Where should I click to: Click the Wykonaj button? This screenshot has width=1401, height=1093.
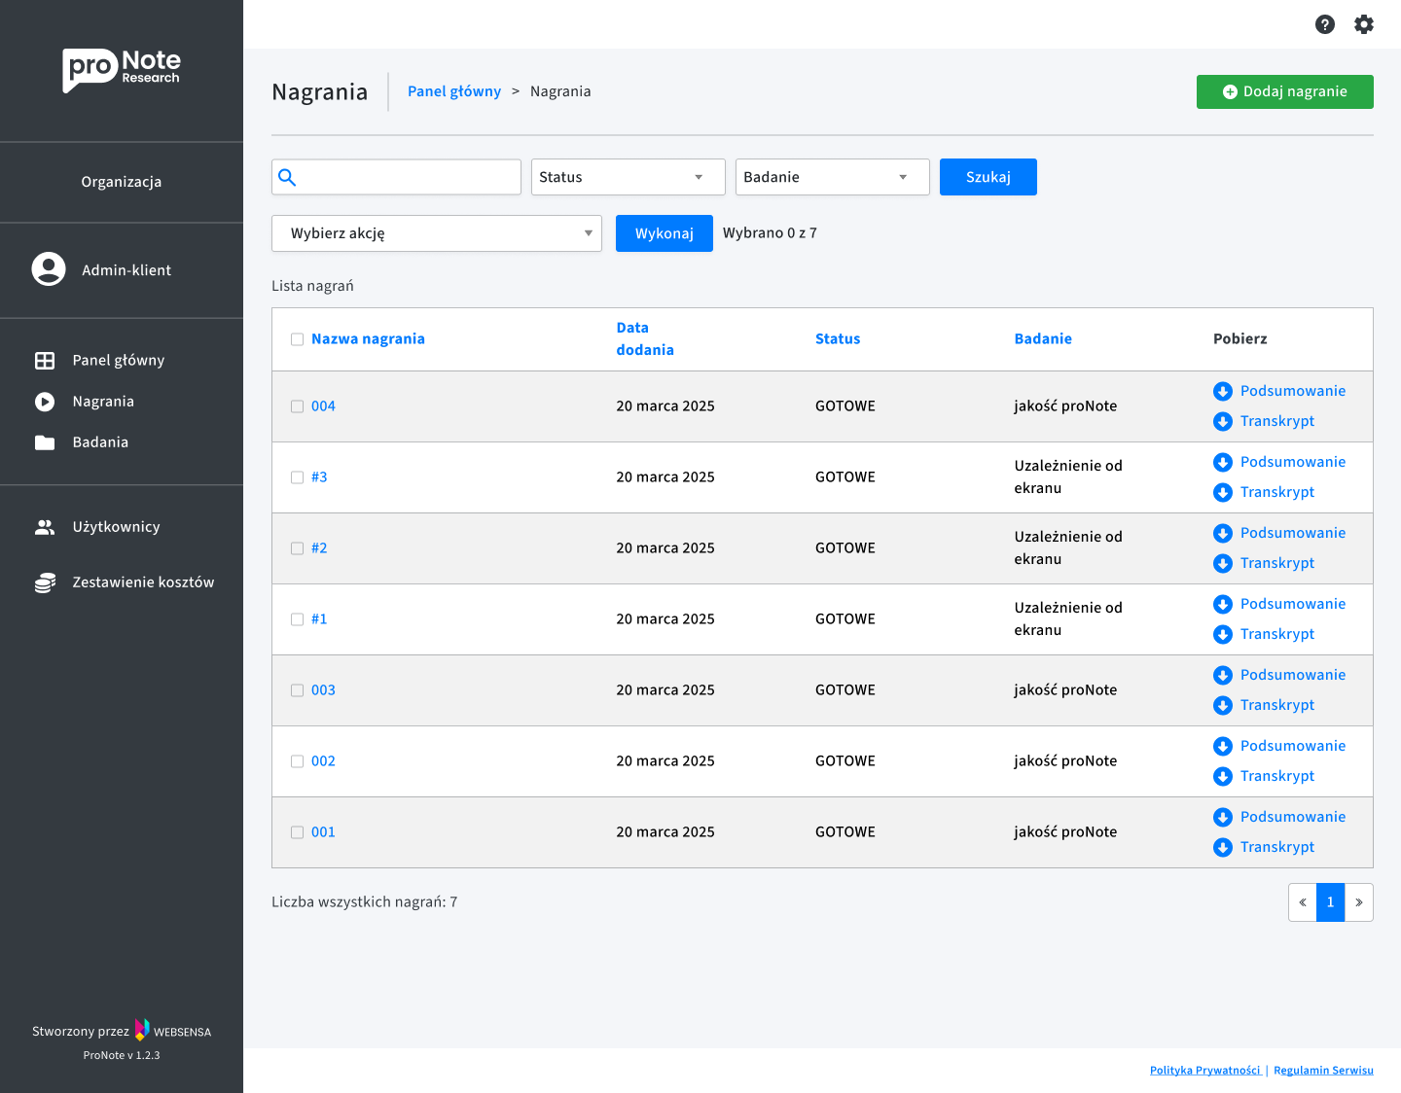click(665, 233)
